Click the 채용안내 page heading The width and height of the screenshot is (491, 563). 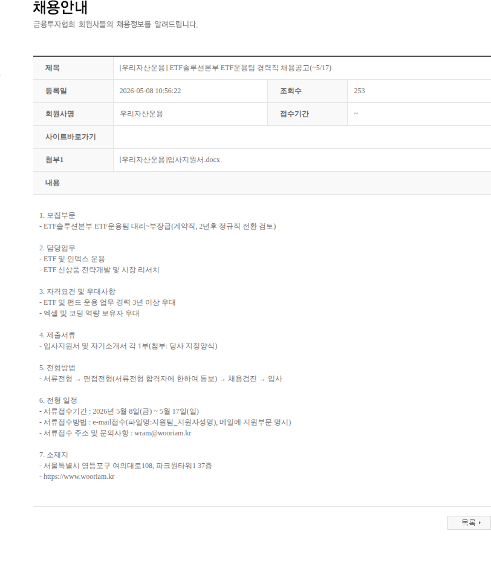(x=60, y=7)
